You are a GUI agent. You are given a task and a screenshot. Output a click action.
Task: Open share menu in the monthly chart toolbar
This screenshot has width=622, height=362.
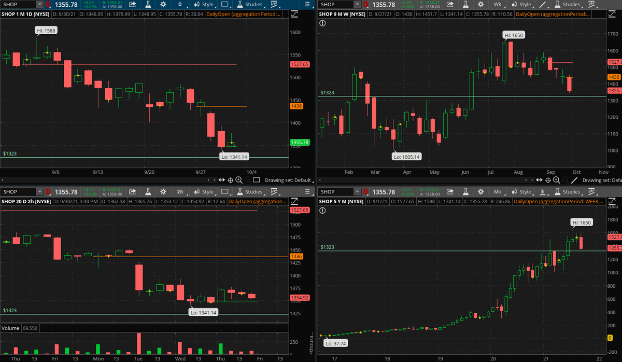coord(449,192)
